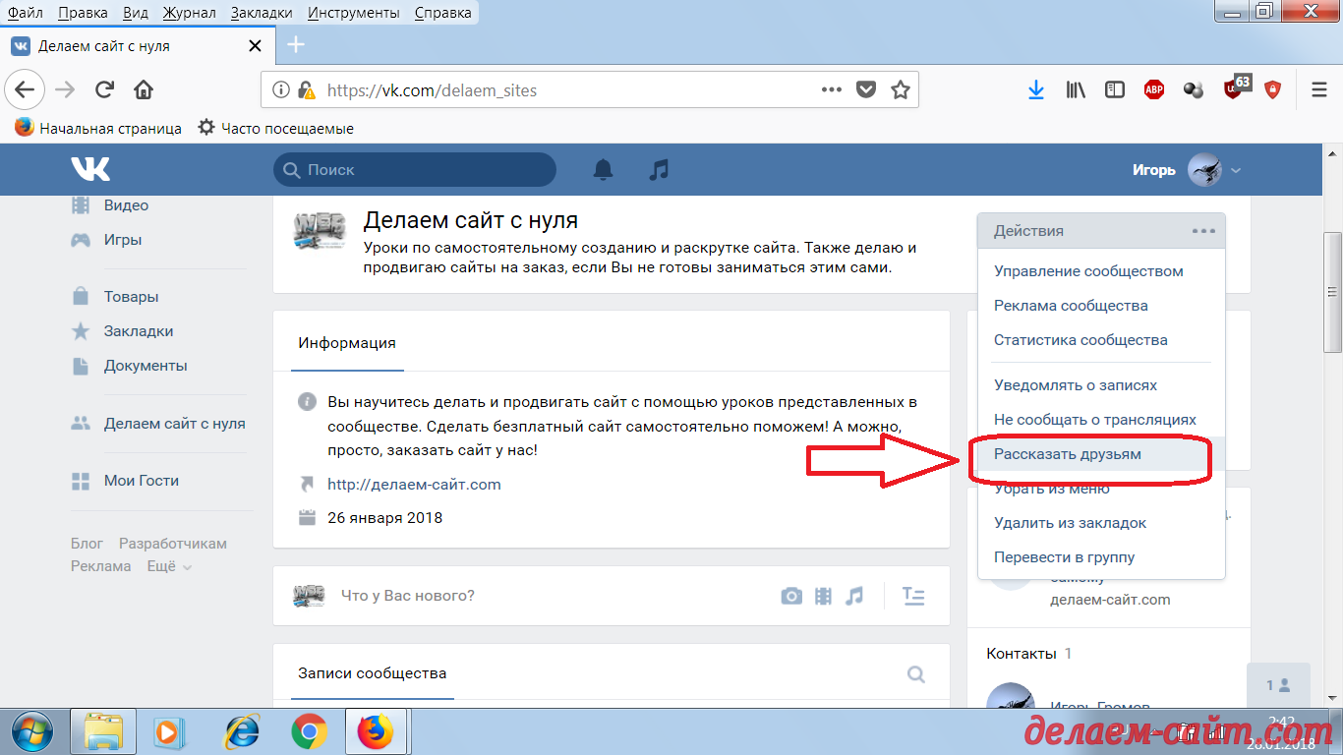Screen dimensions: 1343x755
Task: Click the VK Поиск search field
Action: point(415,170)
